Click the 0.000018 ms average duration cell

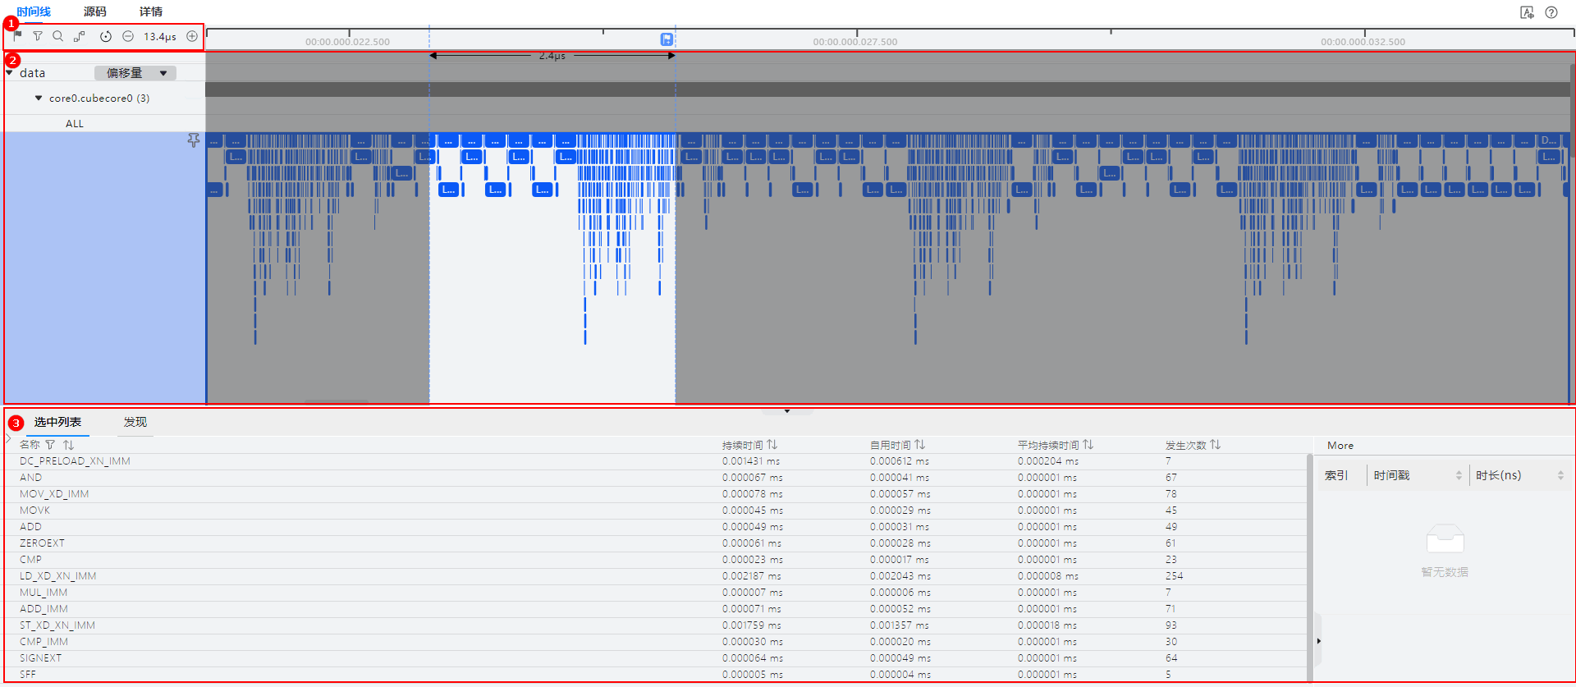1047,625
